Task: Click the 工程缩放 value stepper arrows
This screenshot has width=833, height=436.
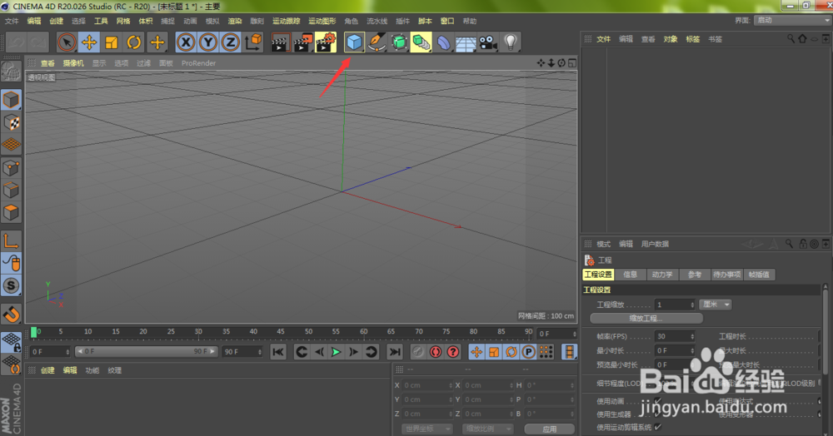Action: 691,305
